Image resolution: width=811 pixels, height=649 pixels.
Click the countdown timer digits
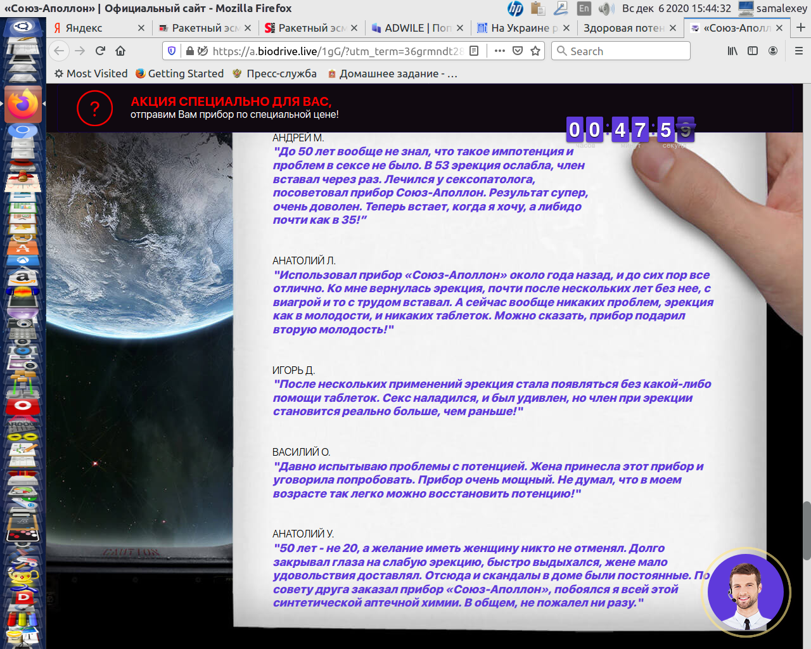(x=630, y=130)
